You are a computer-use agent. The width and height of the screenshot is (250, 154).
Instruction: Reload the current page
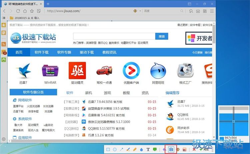[x=18, y=11]
